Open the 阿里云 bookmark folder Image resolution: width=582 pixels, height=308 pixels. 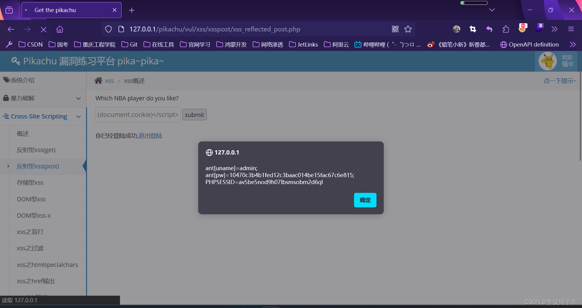point(336,44)
